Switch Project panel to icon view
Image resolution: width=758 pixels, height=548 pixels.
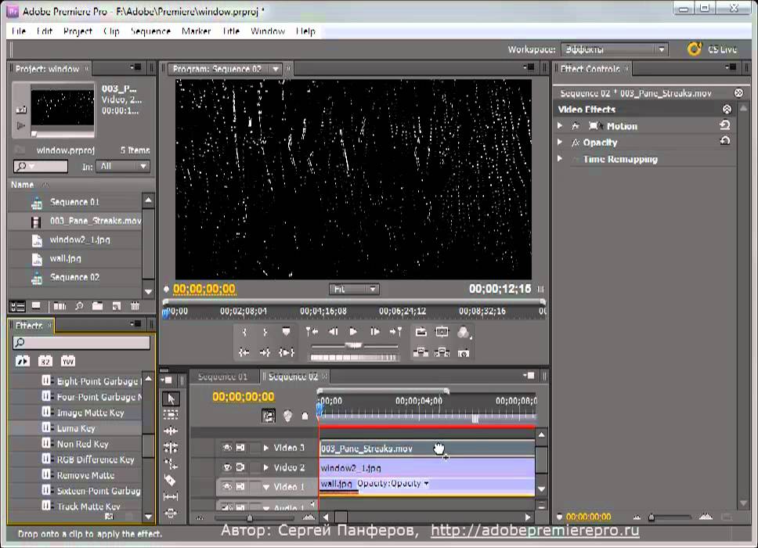pos(36,306)
